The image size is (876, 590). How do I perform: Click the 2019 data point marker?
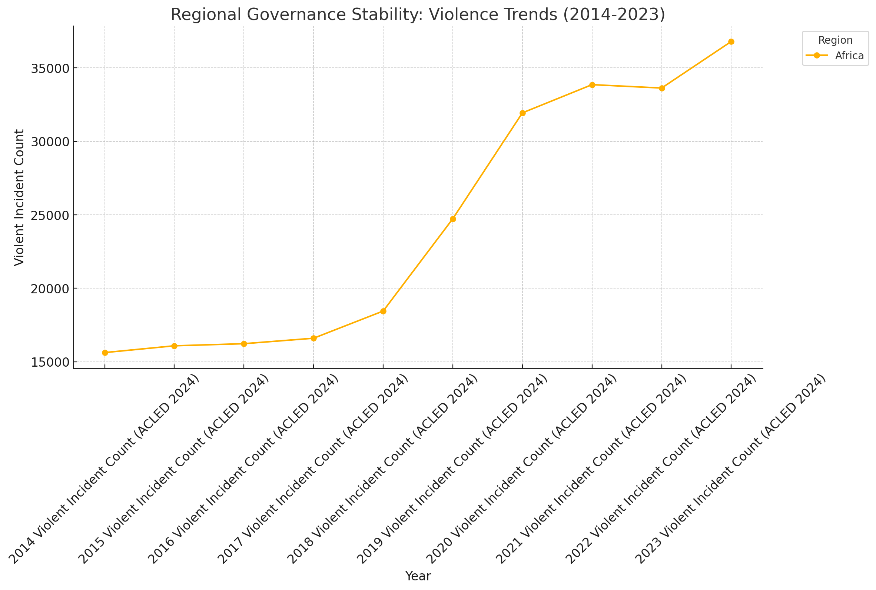453,219
